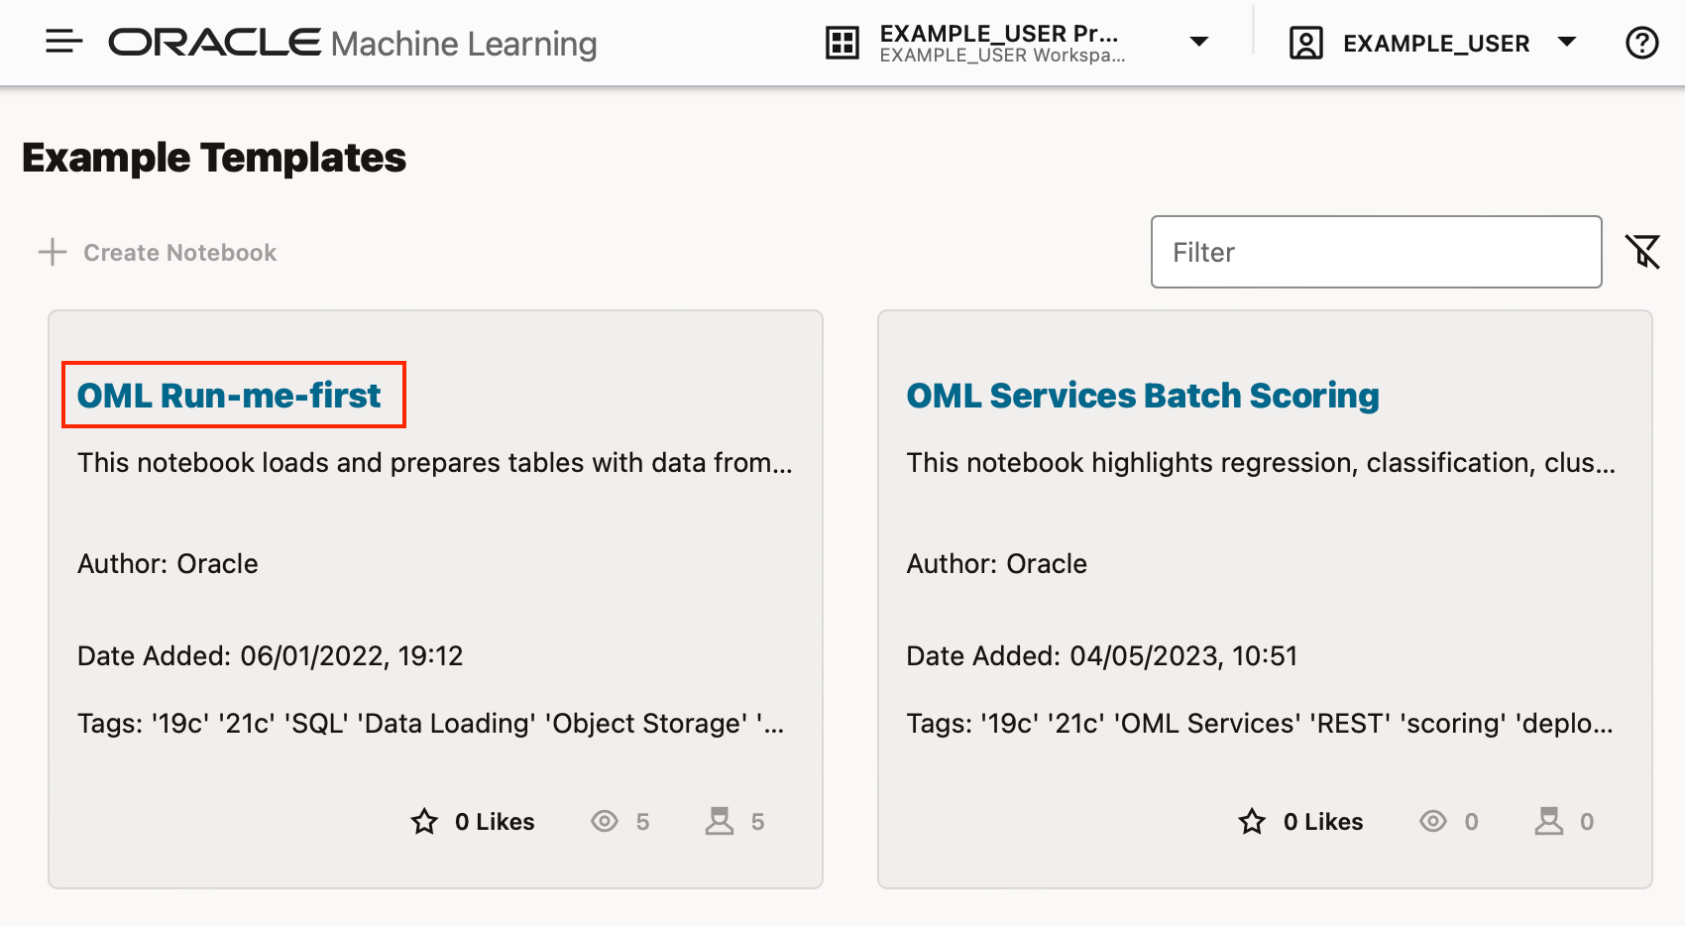
Task: Click 0 Likes text on Batch Scoring card
Action: point(1323,822)
